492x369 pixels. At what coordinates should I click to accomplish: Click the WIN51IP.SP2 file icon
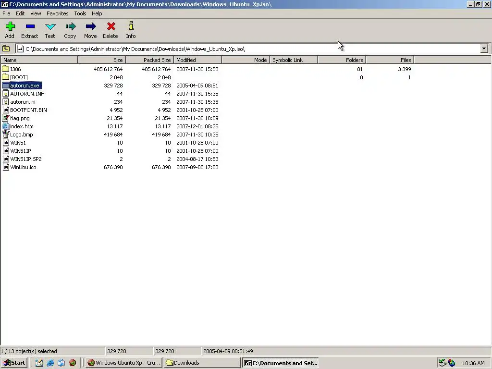tap(5, 159)
